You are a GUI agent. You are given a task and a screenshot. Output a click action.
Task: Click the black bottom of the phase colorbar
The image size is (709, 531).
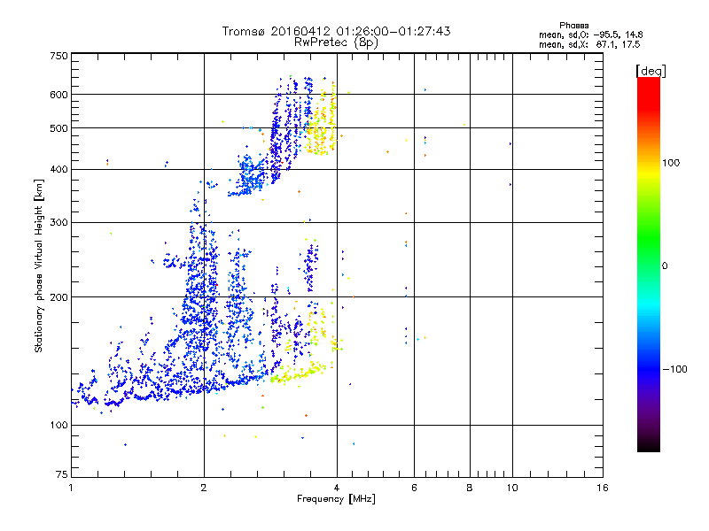[x=649, y=445]
